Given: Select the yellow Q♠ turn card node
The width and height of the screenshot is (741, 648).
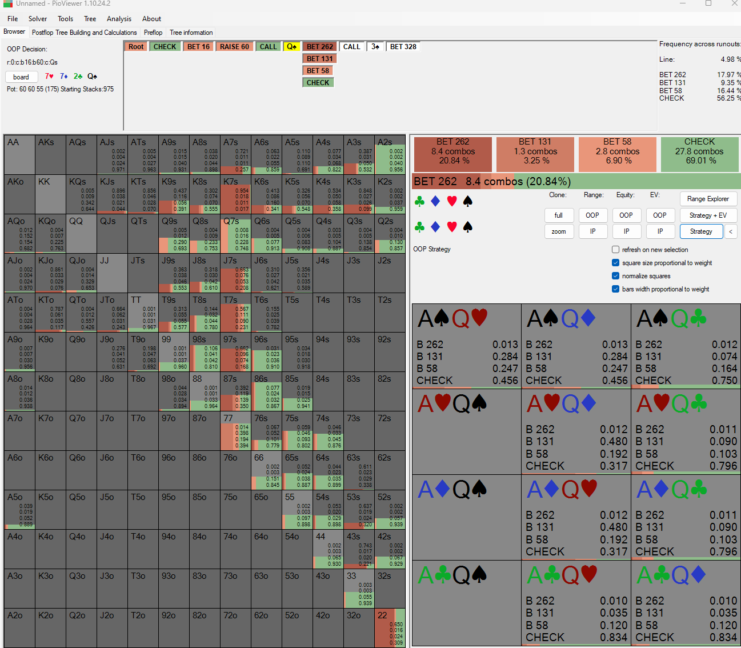Looking at the screenshot, I should 291,47.
